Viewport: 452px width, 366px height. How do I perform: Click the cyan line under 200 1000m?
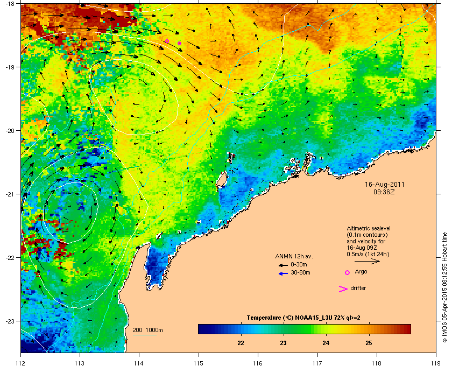144,335
